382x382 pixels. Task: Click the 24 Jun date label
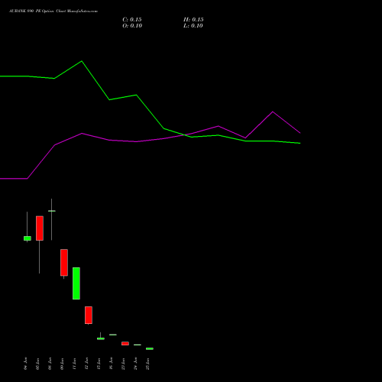tap(135, 364)
